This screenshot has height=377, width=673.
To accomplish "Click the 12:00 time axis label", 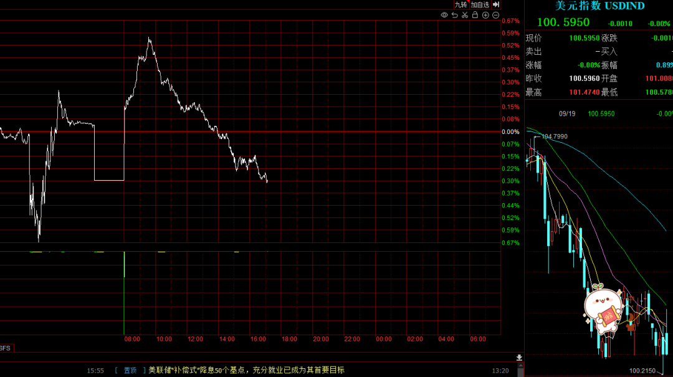I will [x=195, y=339].
